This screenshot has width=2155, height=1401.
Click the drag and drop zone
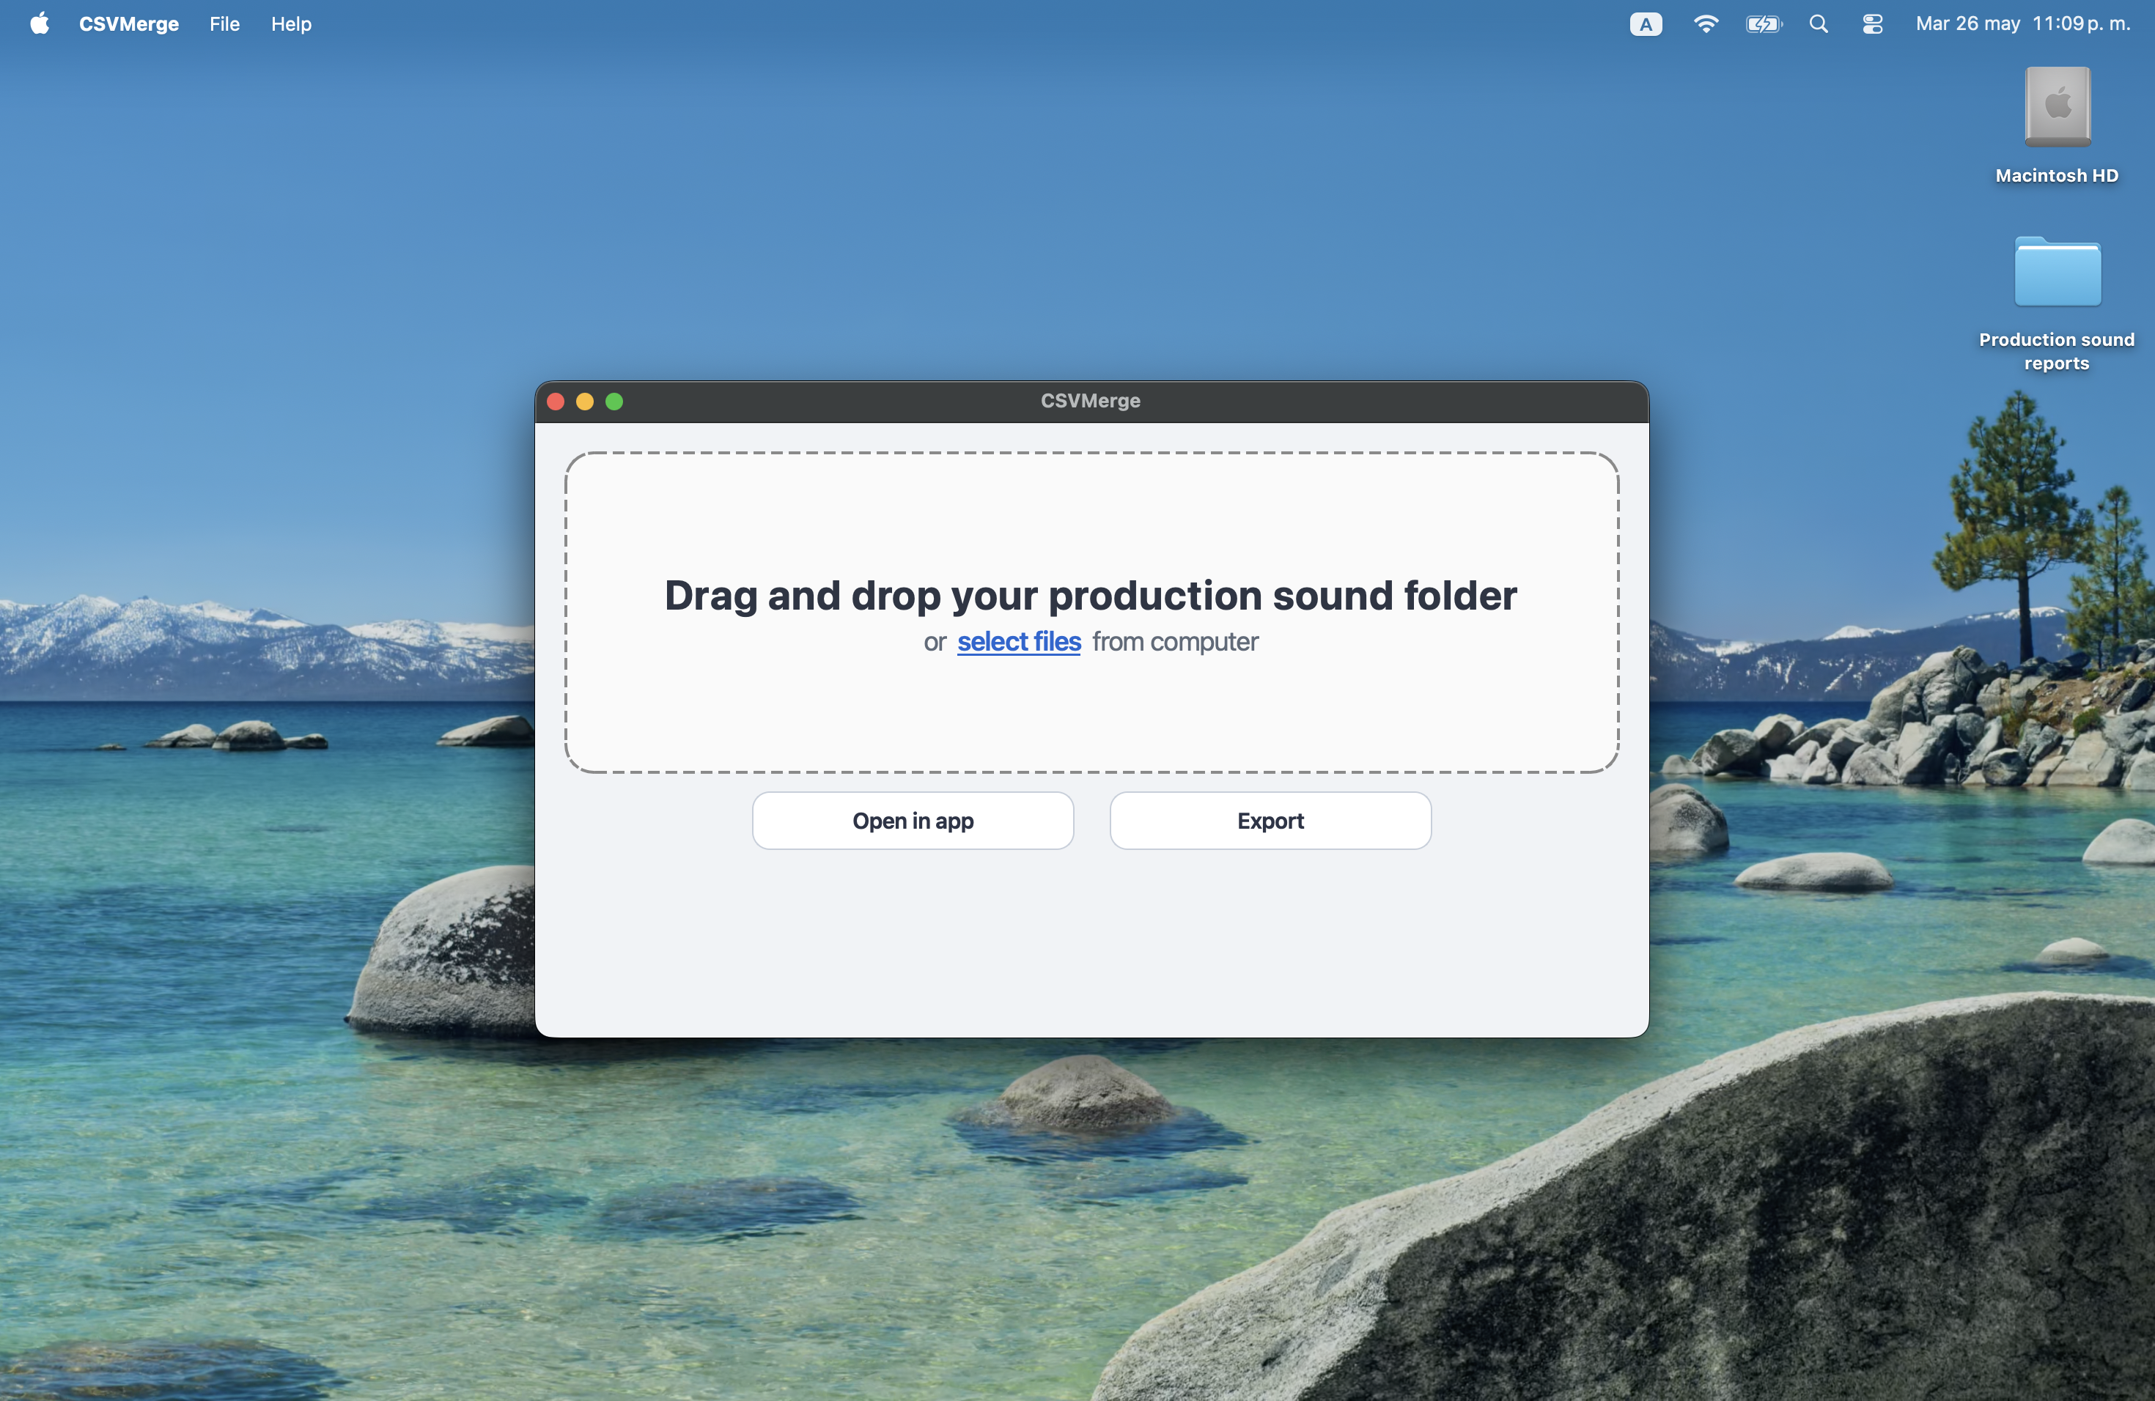[x=1091, y=613]
